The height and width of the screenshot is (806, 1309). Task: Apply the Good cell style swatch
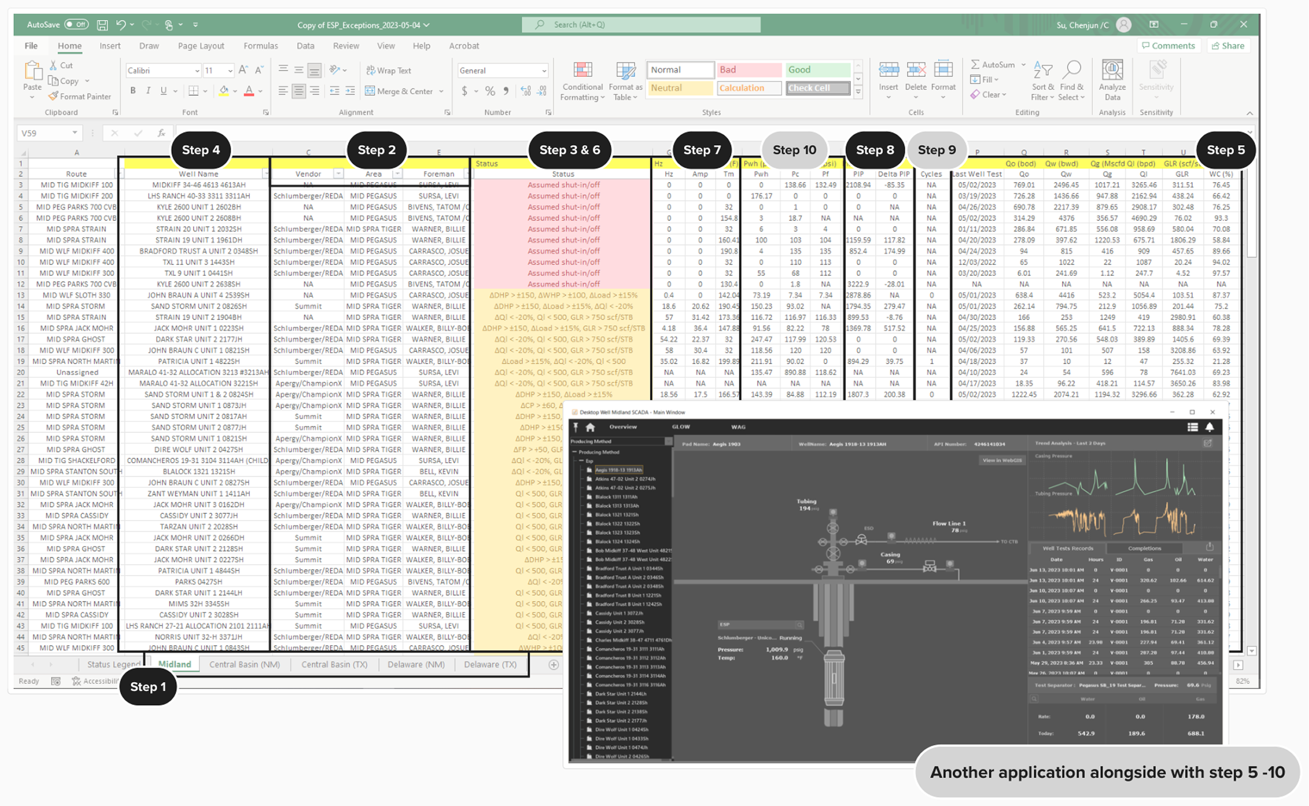coord(817,70)
